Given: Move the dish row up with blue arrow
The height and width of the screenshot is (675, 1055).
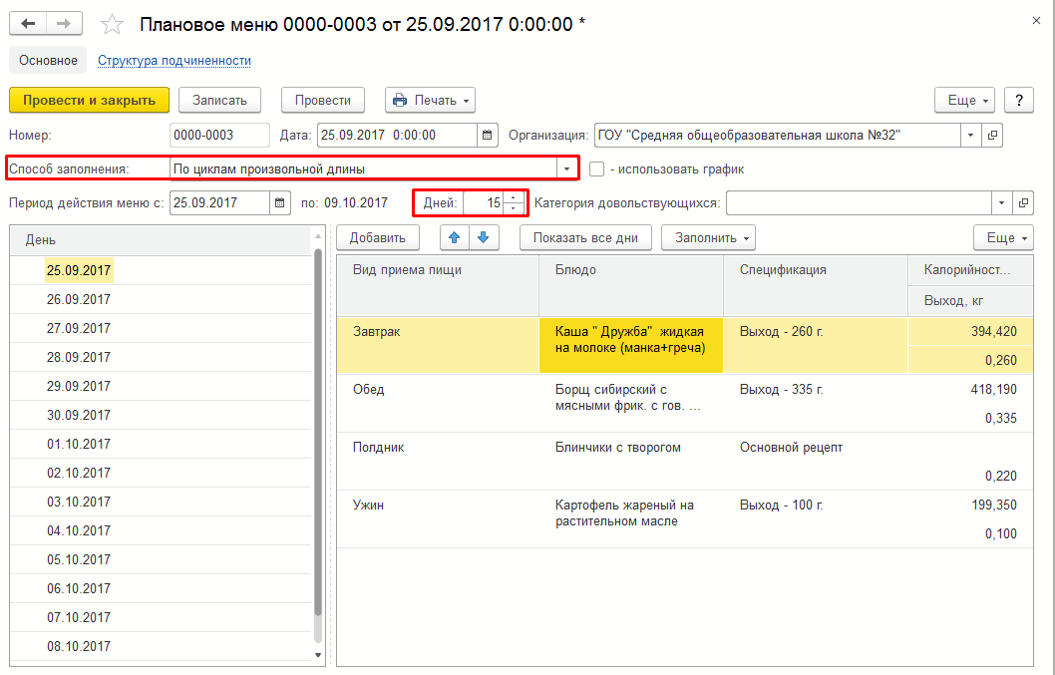Looking at the screenshot, I should point(454,237).
